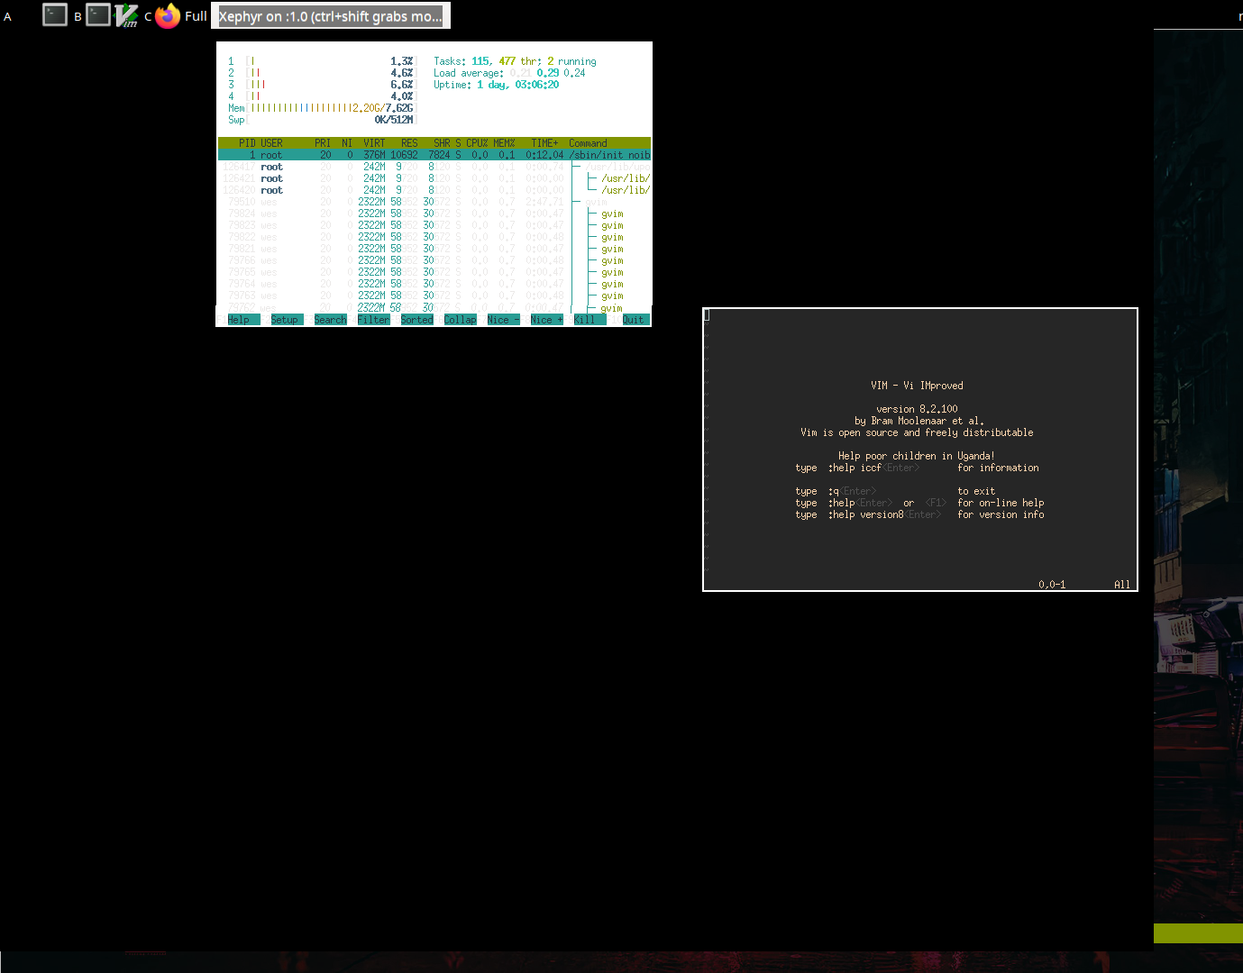This screenshot has height=973, width=1243.
Task: Open the first terminal icon in the taskbar
Action: click(x=55, y=15)
